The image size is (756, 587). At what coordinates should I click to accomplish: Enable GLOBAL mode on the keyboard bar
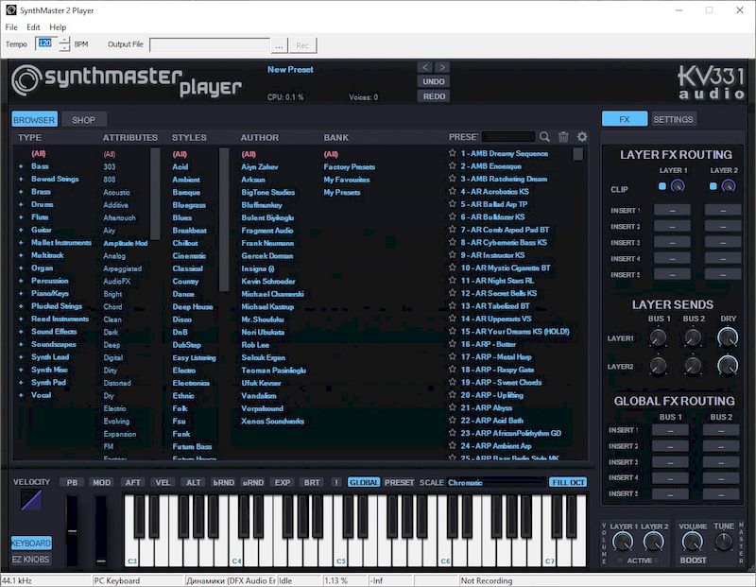[x=364, y=481]
